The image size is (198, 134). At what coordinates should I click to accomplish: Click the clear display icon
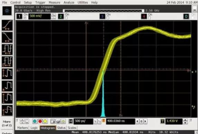coord(53,121)
